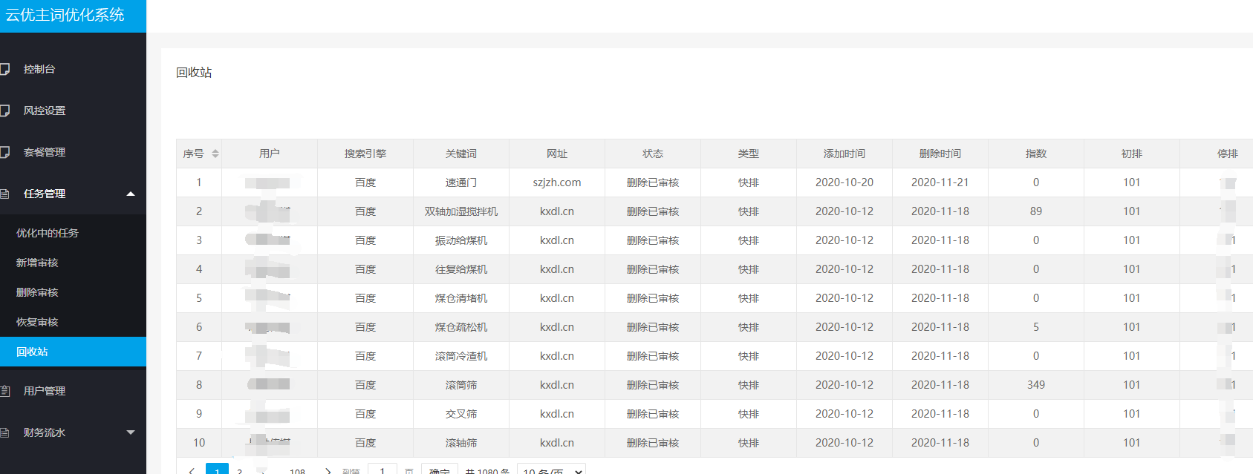The image size is (1253, 474).
Task: Select page 1 in pagination
Action: [x=217, y=470]
